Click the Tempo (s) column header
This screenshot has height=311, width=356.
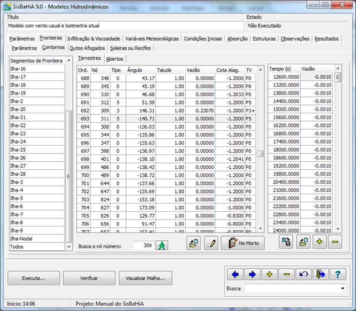tap(284, 68)
